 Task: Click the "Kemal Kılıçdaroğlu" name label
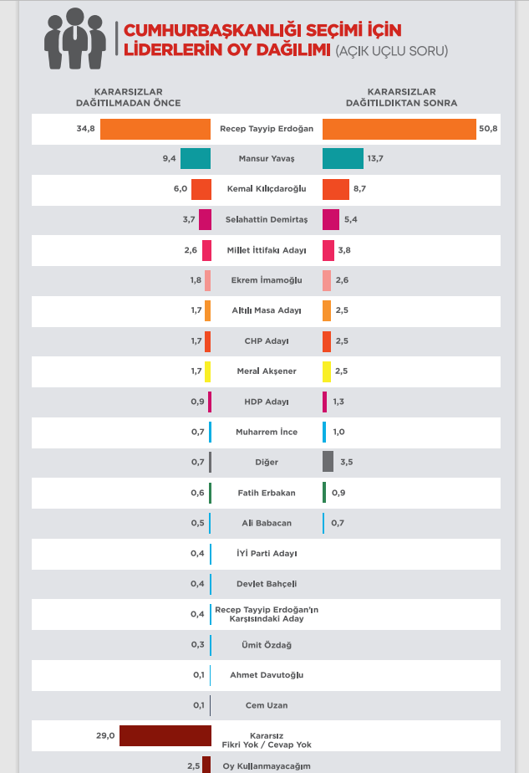coord(266,189)
